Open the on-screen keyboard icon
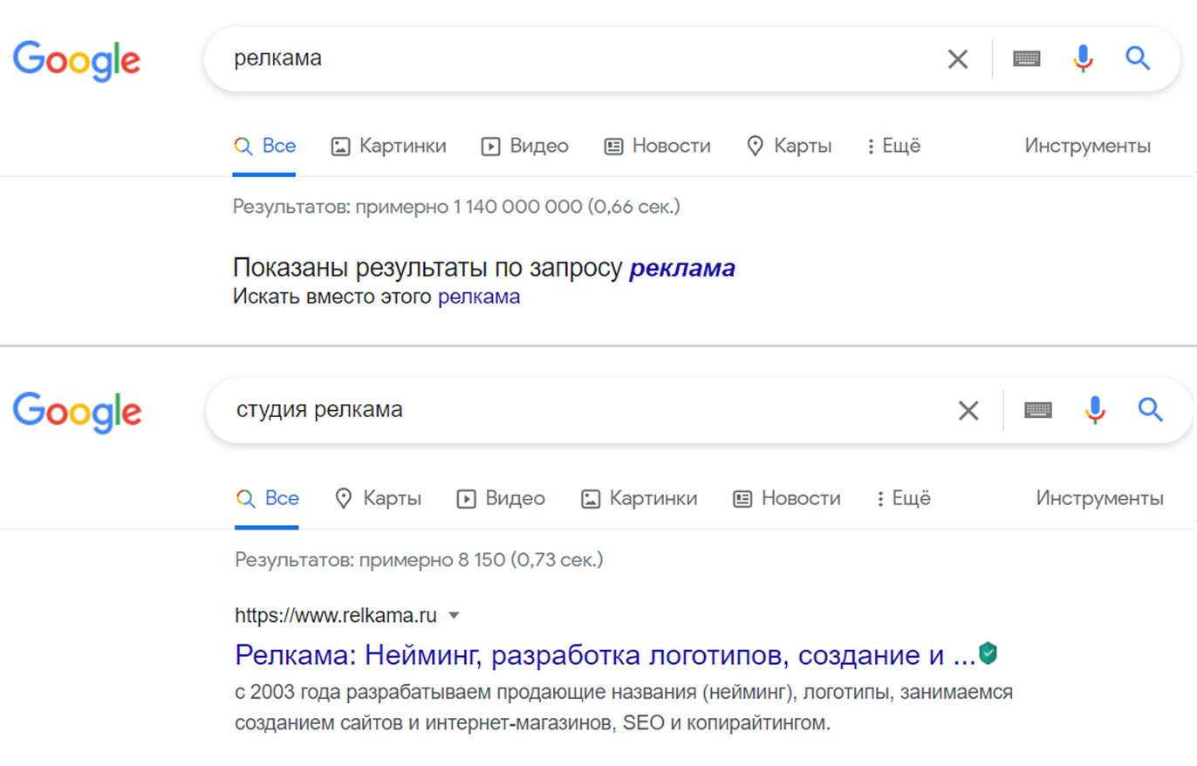Image resolution: width=1197 pixels, height=766 pixels. [1027, 58]
